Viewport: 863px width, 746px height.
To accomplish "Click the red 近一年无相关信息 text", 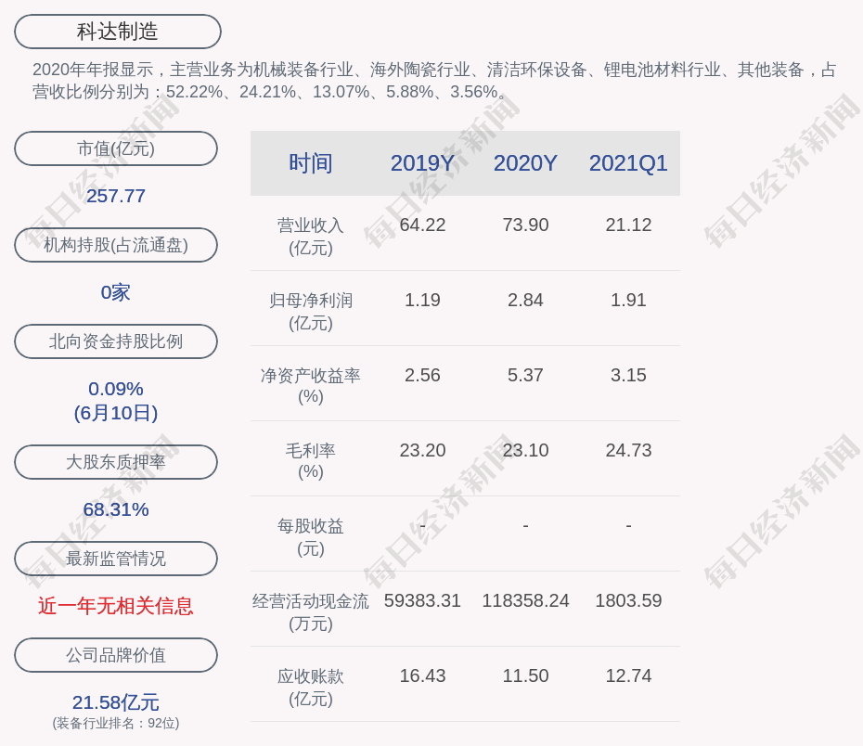I will (116, 606).
